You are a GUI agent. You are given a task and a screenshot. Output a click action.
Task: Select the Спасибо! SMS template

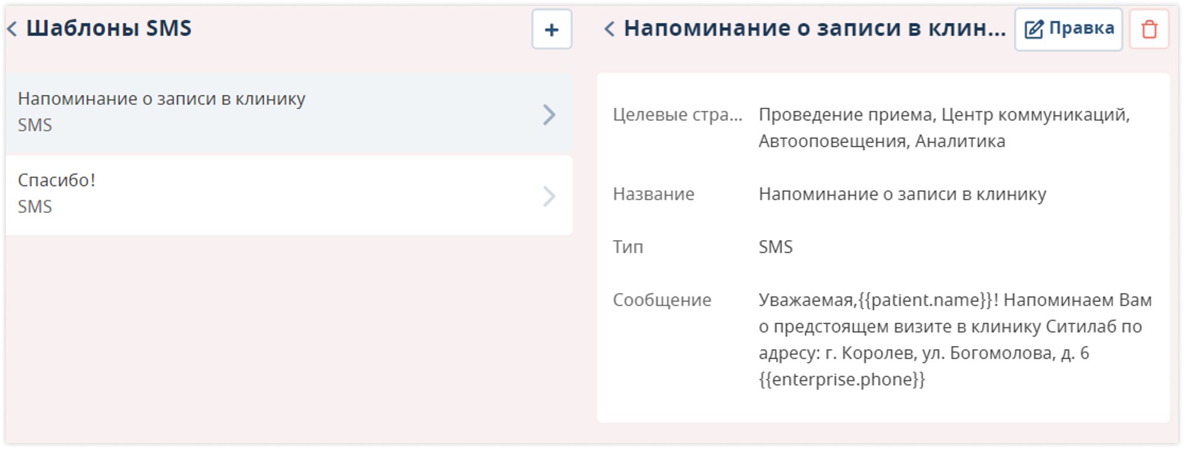(x=236, y=194)
